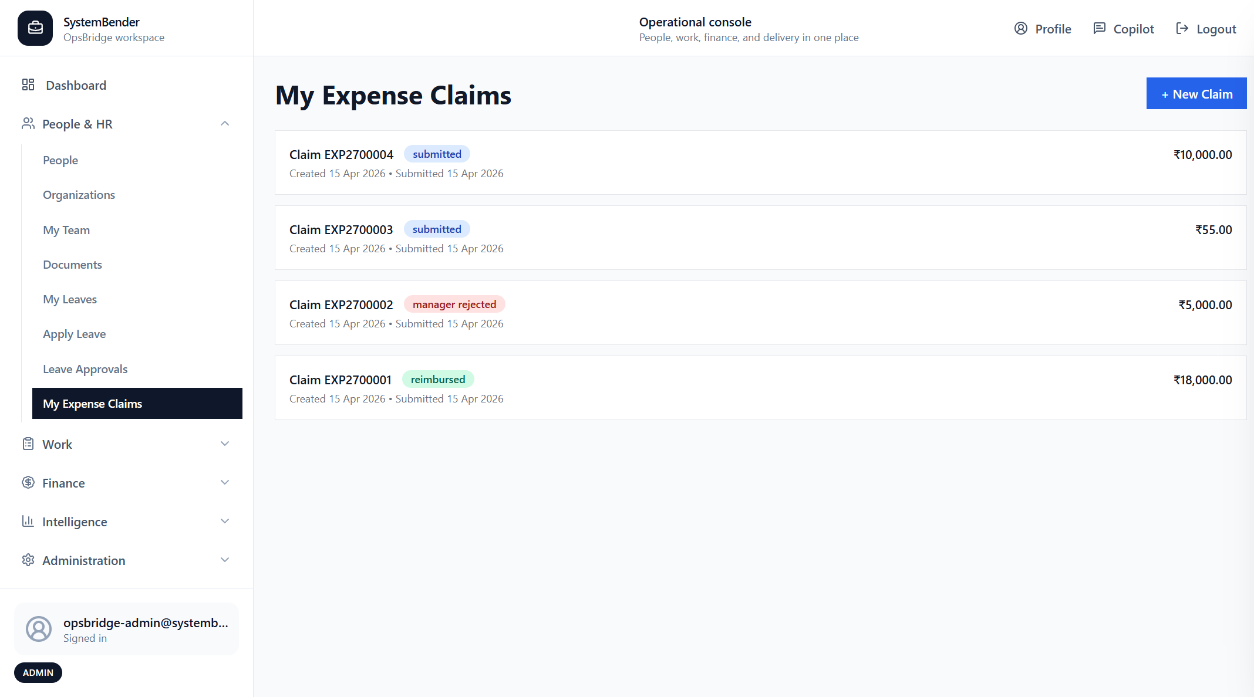The height and width of the screenshot is (697, 1254).
Task: Expand the Work section chevron
Action: [225, 444]
